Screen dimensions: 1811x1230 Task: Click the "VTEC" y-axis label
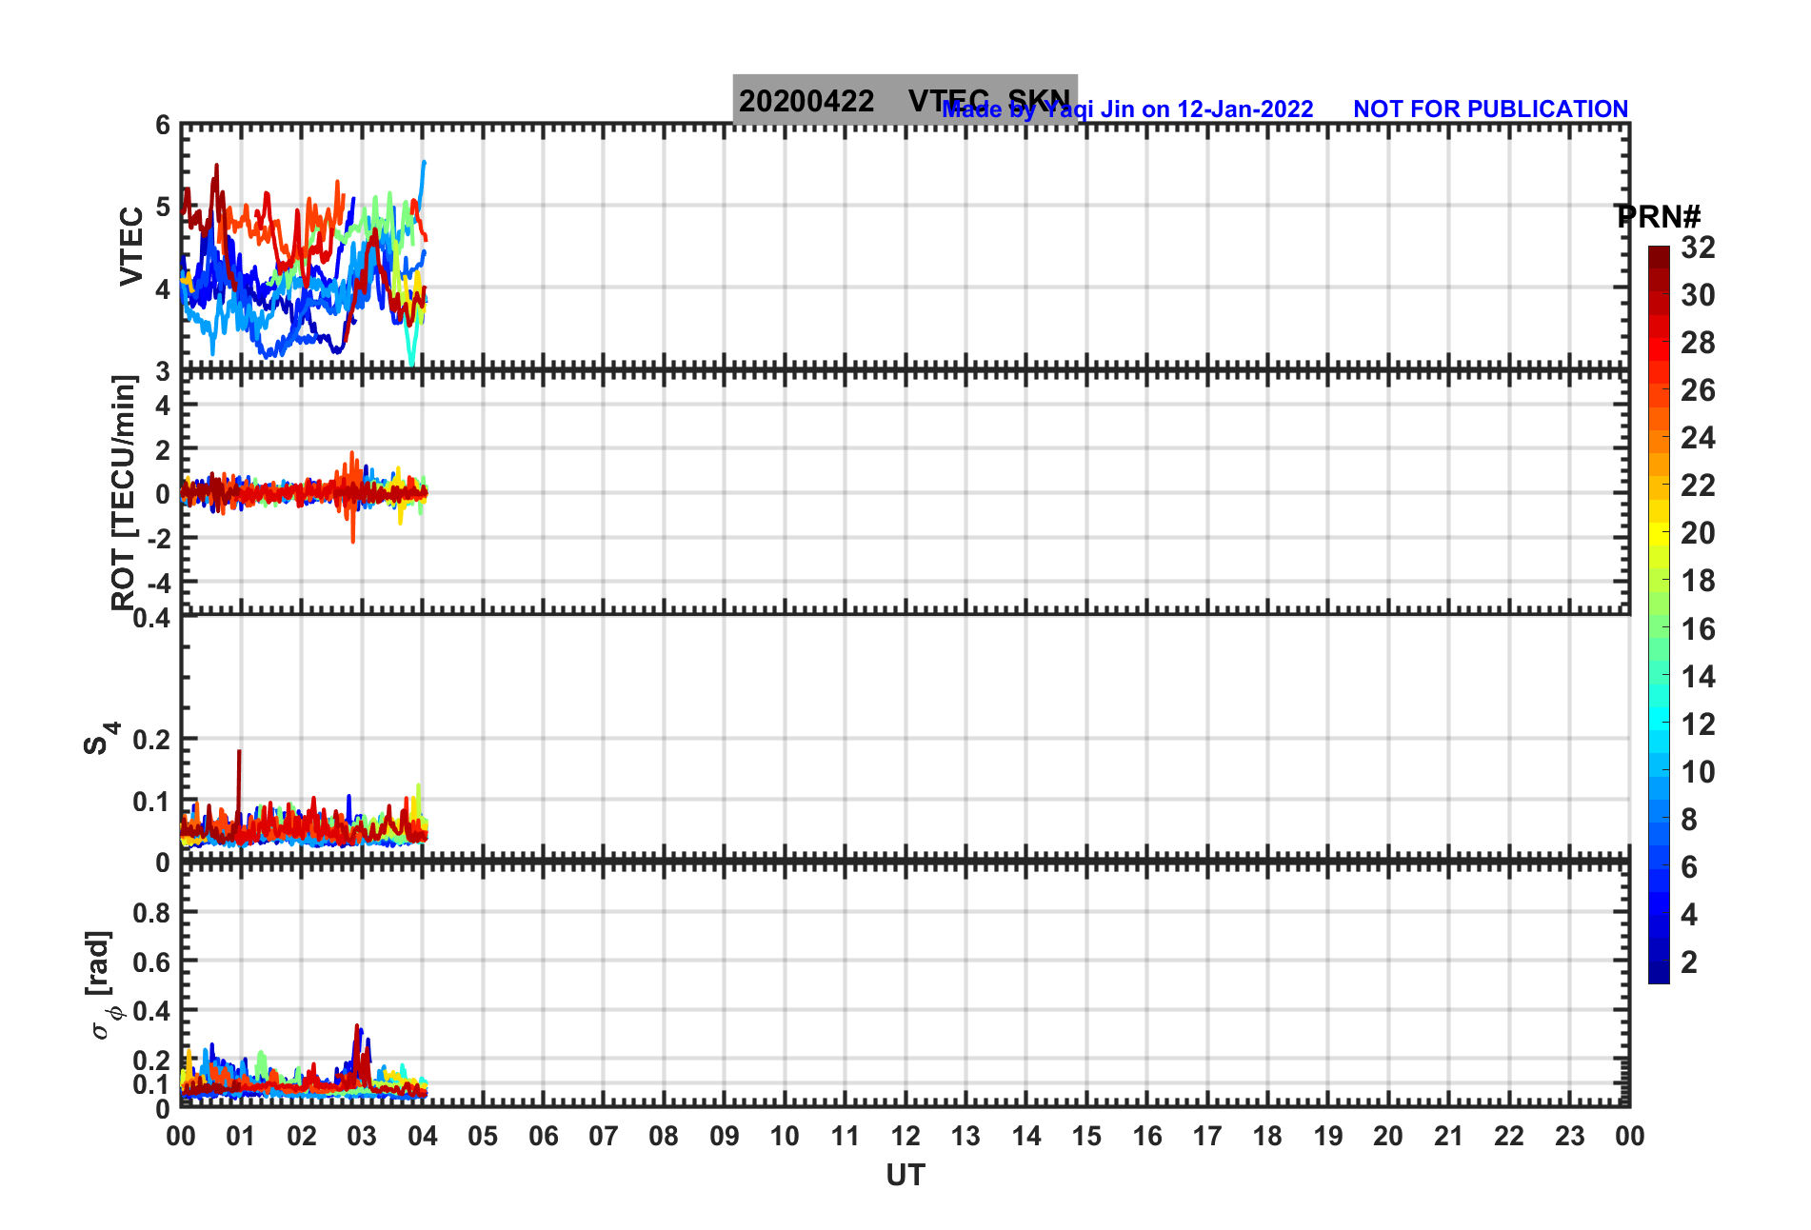tap(131, 246)
